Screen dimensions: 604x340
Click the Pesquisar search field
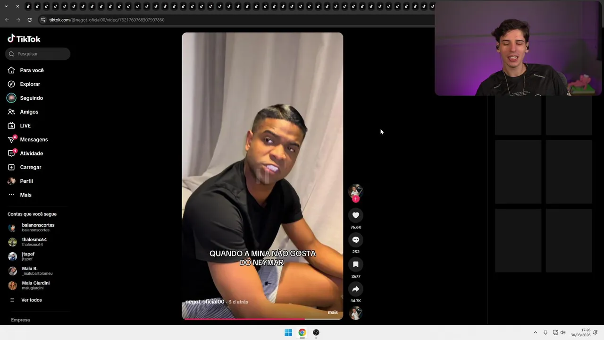coord(38,54)
